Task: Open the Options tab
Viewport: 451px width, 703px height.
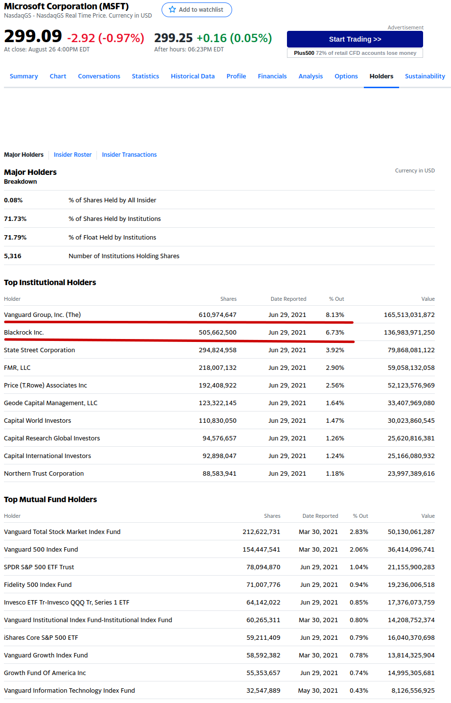Action: click(346, 76)
